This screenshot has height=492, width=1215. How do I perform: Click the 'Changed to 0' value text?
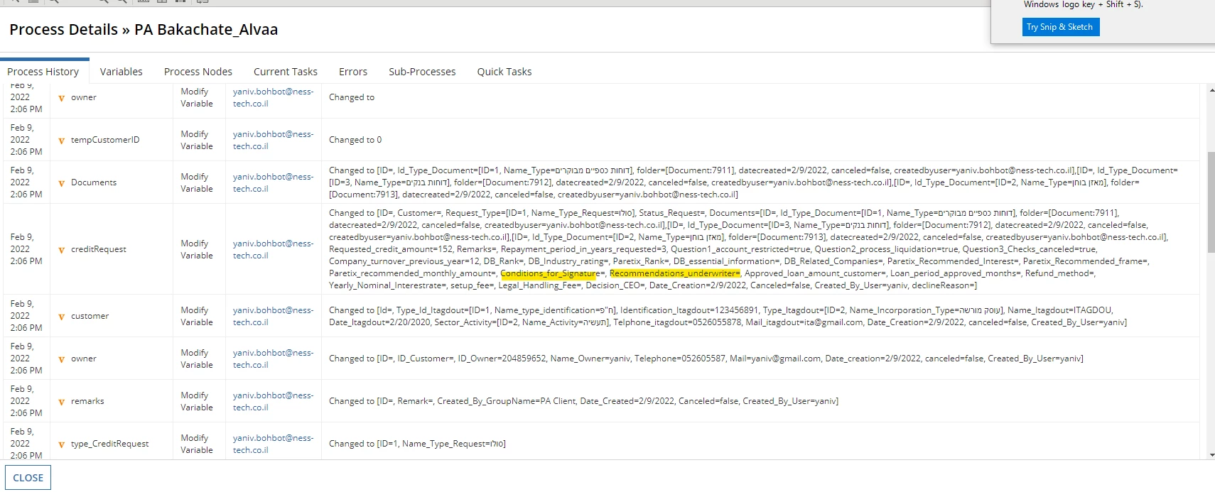tap(355, 140)
